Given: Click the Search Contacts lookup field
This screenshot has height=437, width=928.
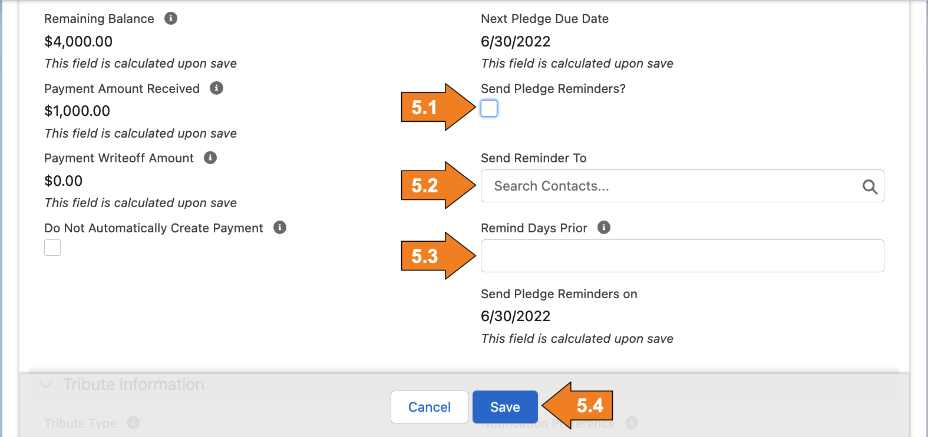Looking at the screenshot, I should tap(648, 186).
